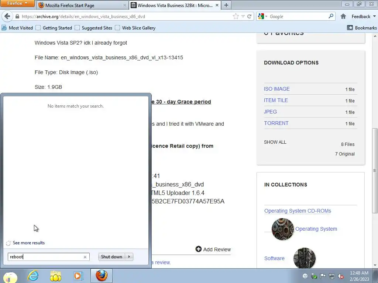Open Operating System CD-ROMs collection link
Screen dimensions: 378x283
tap(298, 211)
